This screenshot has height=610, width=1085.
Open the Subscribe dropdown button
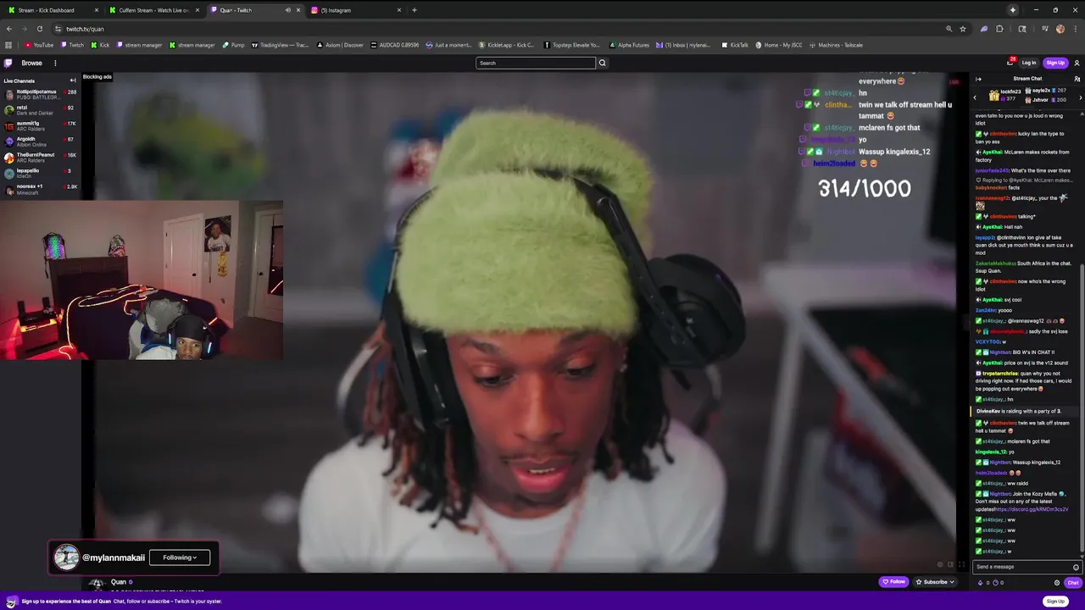pos(935,582)
